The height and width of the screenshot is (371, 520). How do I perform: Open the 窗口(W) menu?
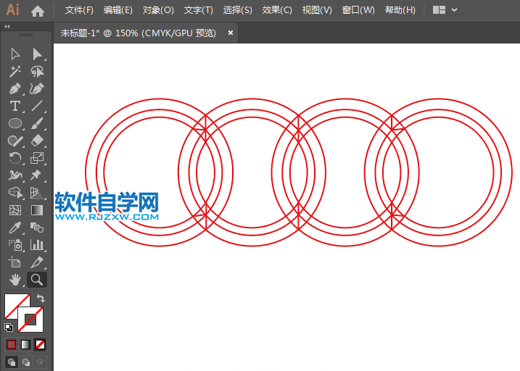pyautogui.click(x=358, y=10)
